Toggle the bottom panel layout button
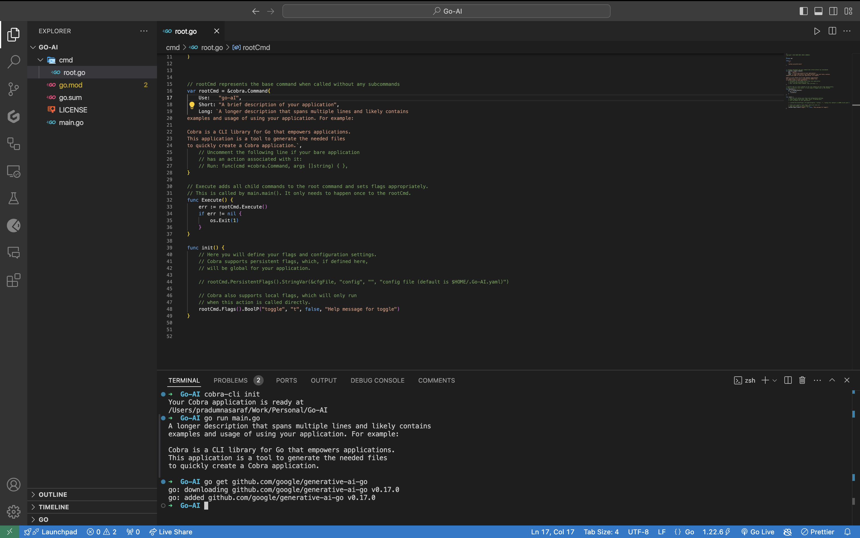Image resolution: width=860 pixels, height=538 pixels. (x=818, y=11)
